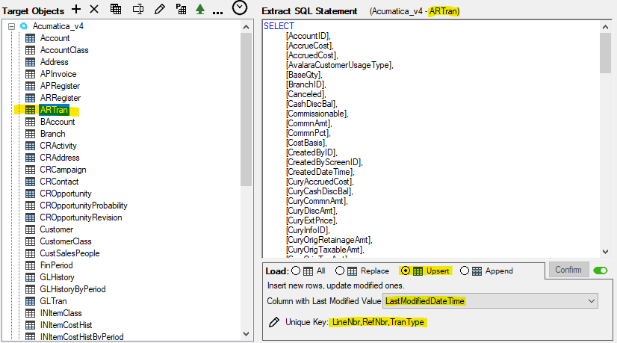Select the All load radio button
This screenshot has height=343, width=617.
pos(295,271)
